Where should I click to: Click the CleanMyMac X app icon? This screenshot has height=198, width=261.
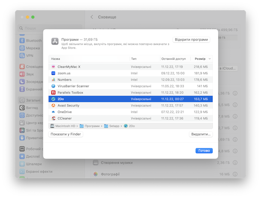click(53, 67)
